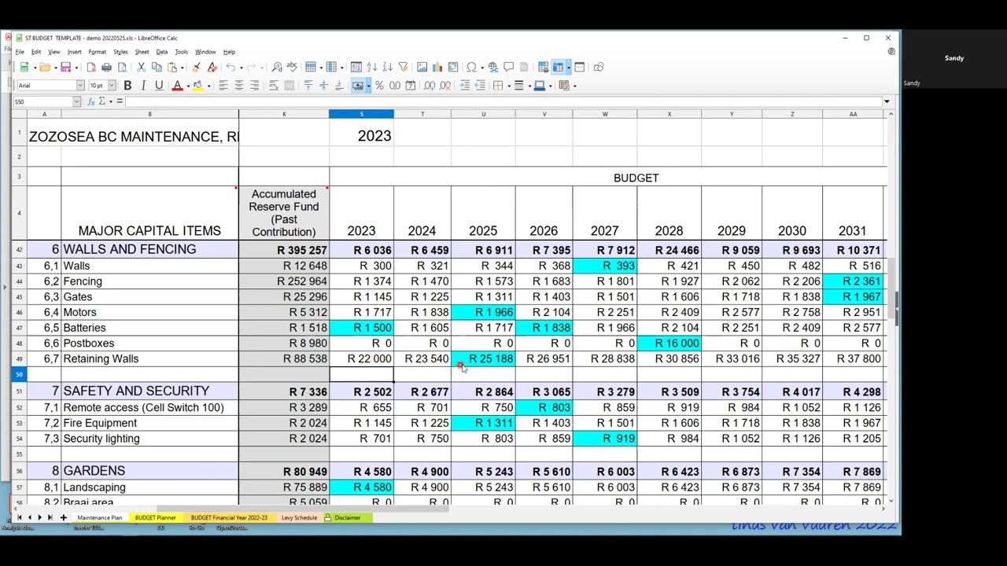
Task: Click the Align Left icon
Action: point(223,85)
